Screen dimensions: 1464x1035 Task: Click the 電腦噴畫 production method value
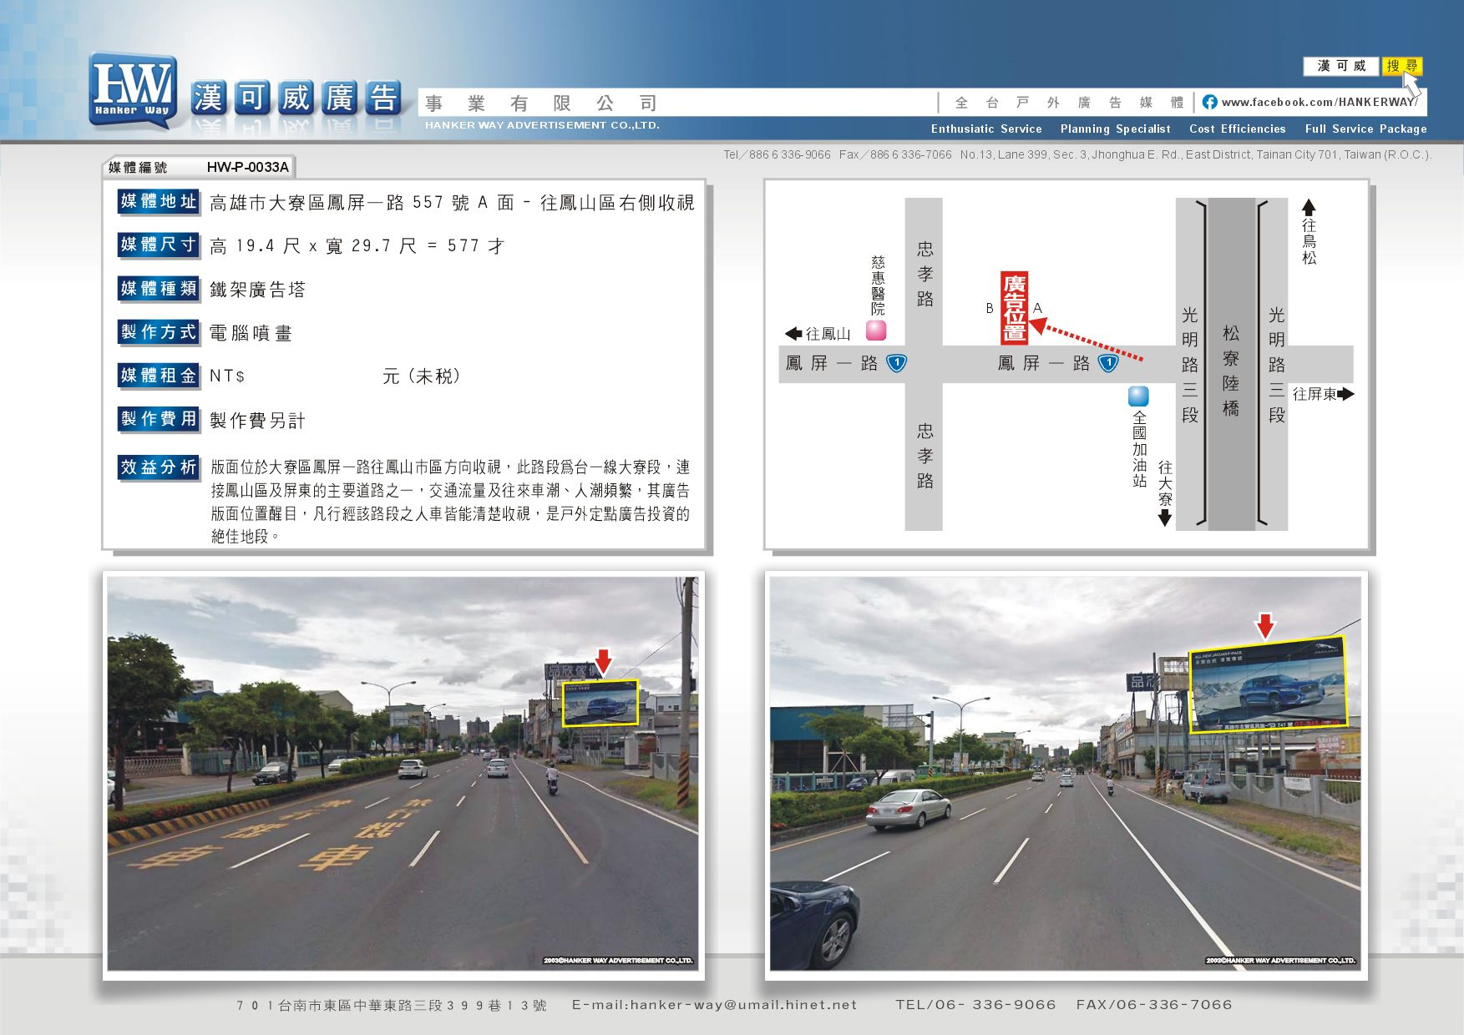(x=251, y=333)
